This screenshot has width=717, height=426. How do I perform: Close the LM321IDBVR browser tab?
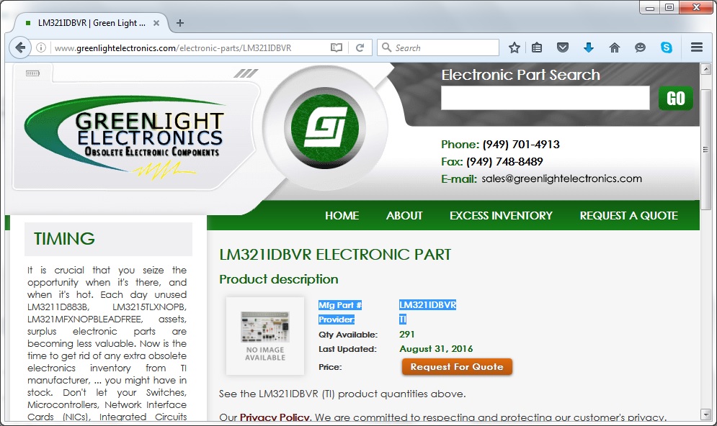click(156, 23)
